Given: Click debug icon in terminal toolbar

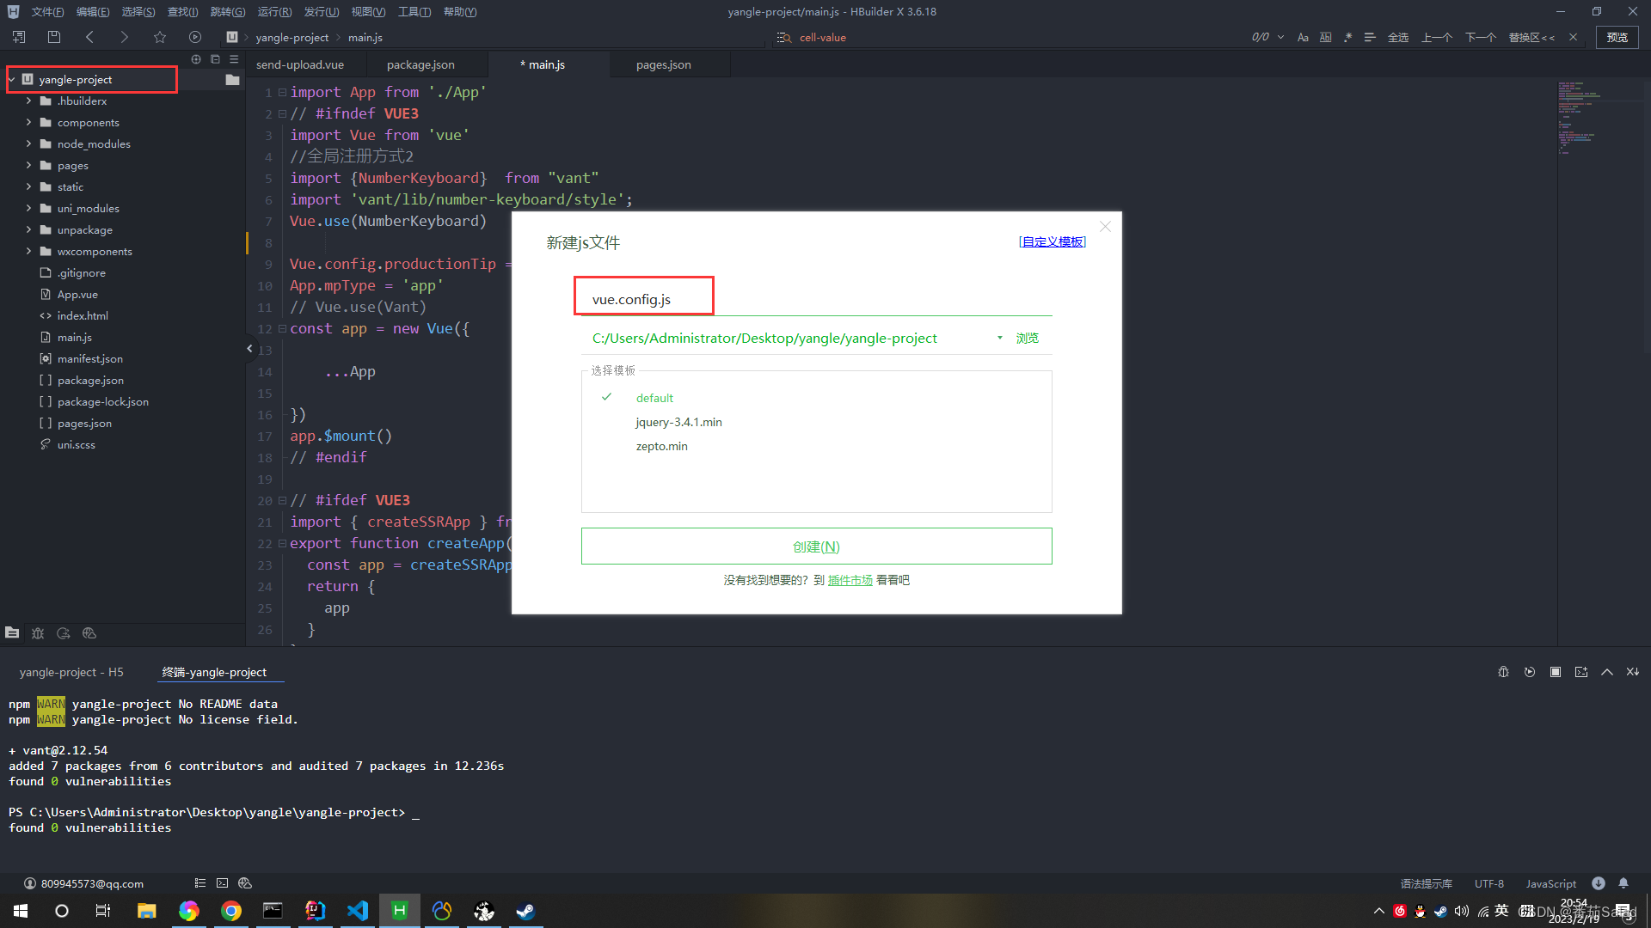Looking at the screenshot, I should point(1503,672).
